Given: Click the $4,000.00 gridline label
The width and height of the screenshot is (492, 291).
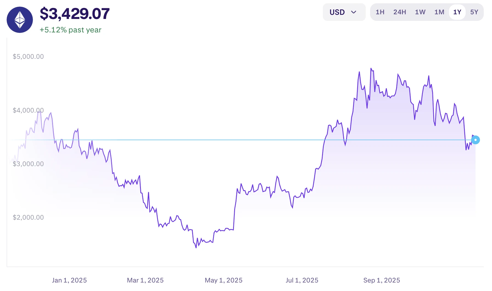Looking at the screenshot, I should pyautogui.click(x=28, y=110).
